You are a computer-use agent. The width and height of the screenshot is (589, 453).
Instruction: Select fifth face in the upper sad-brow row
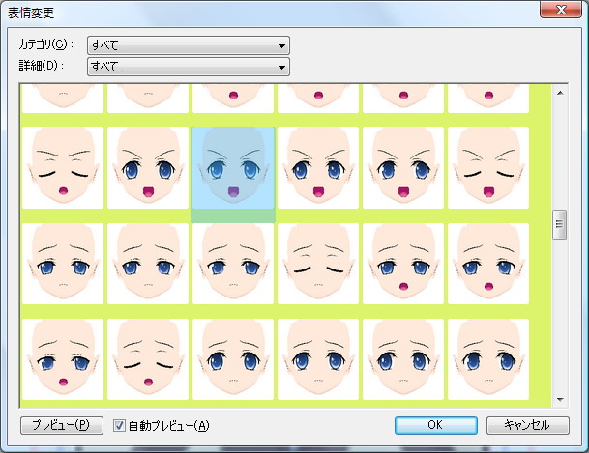(403, 264)
